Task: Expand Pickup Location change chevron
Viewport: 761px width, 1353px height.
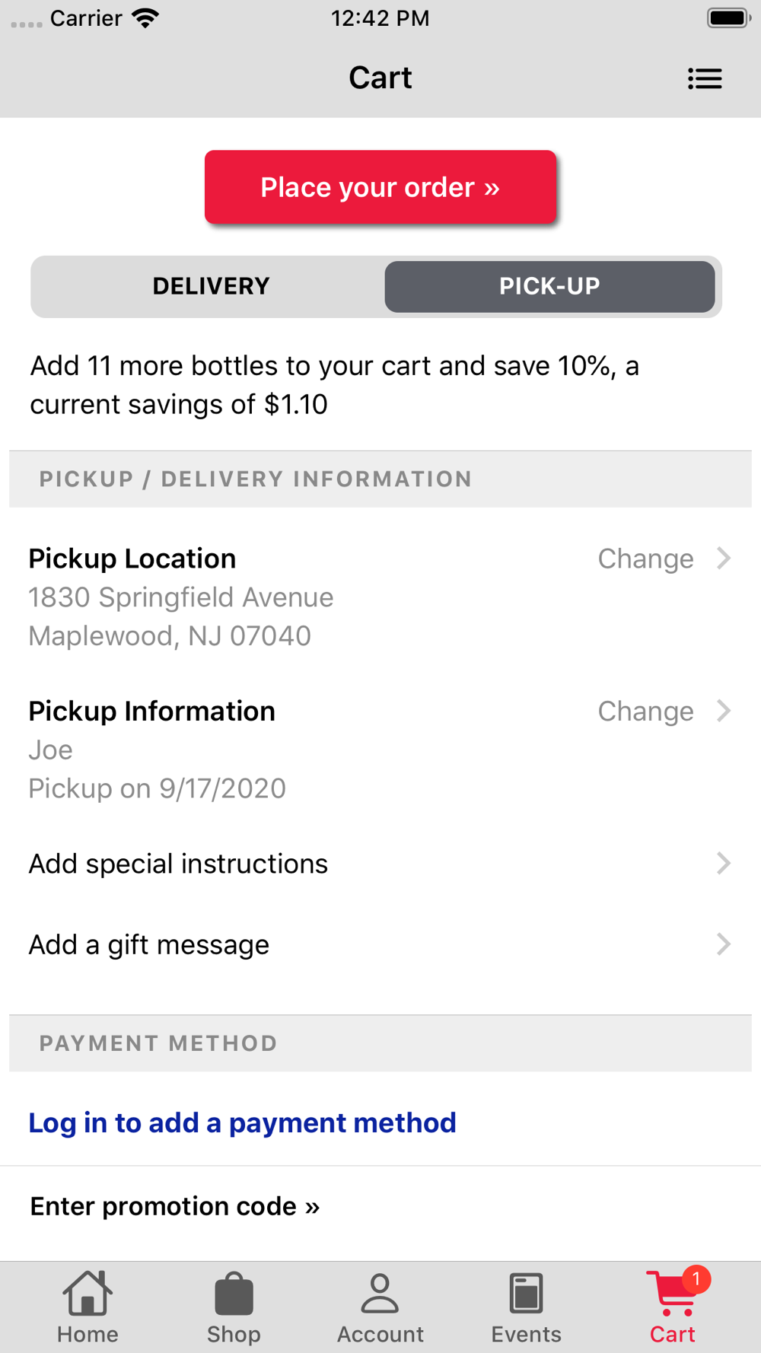Action: (x=724, y=559)
